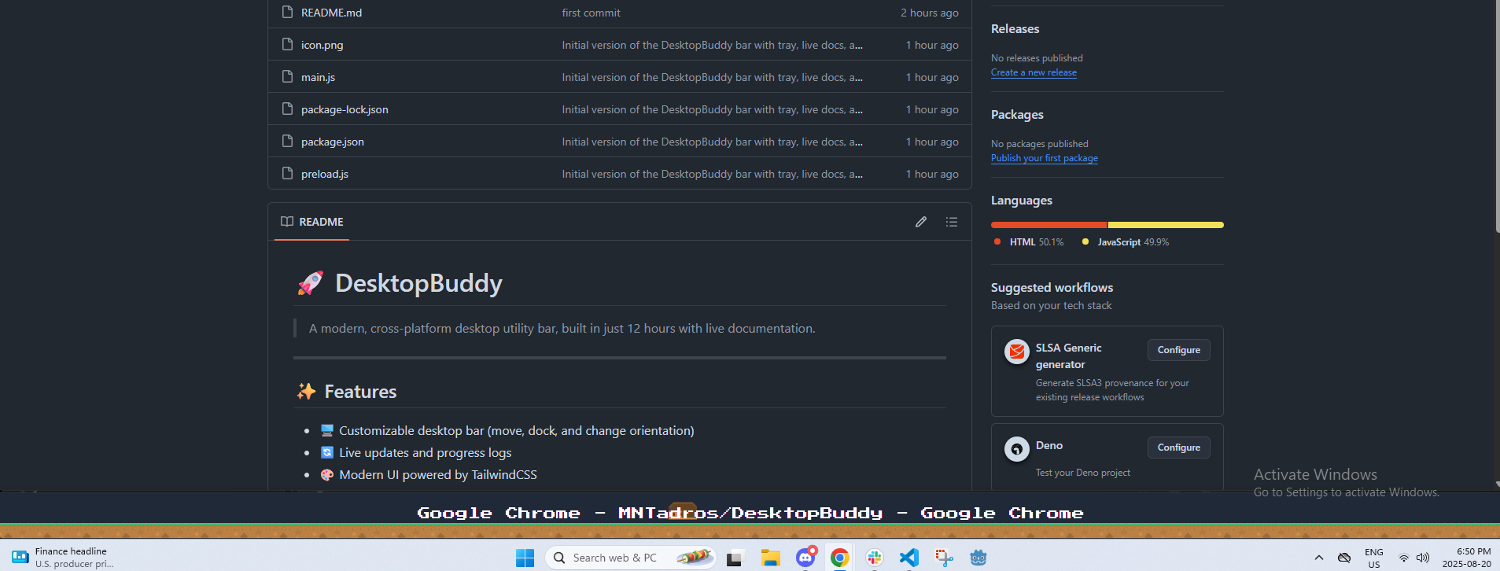Screen dimensions: 1500x571
Task: Open the main.js file
Action: coord(318,77)
